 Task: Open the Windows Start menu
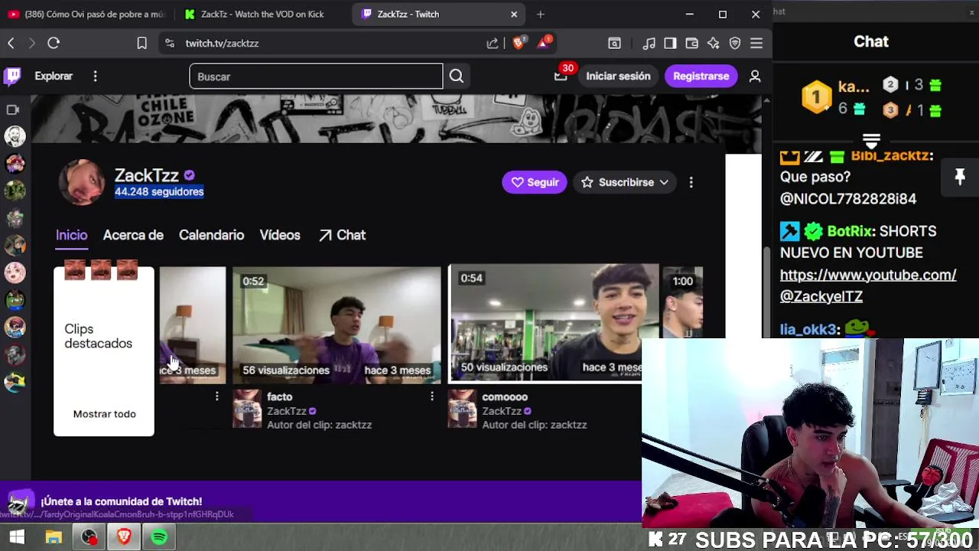coord(17,537)
